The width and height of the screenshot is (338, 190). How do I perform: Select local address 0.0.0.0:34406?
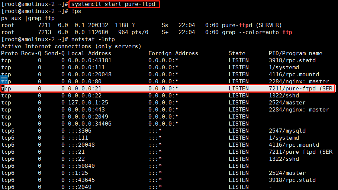[90, 124]
